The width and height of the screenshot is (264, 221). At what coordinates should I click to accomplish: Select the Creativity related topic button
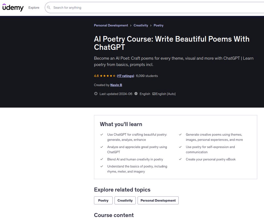125,200
